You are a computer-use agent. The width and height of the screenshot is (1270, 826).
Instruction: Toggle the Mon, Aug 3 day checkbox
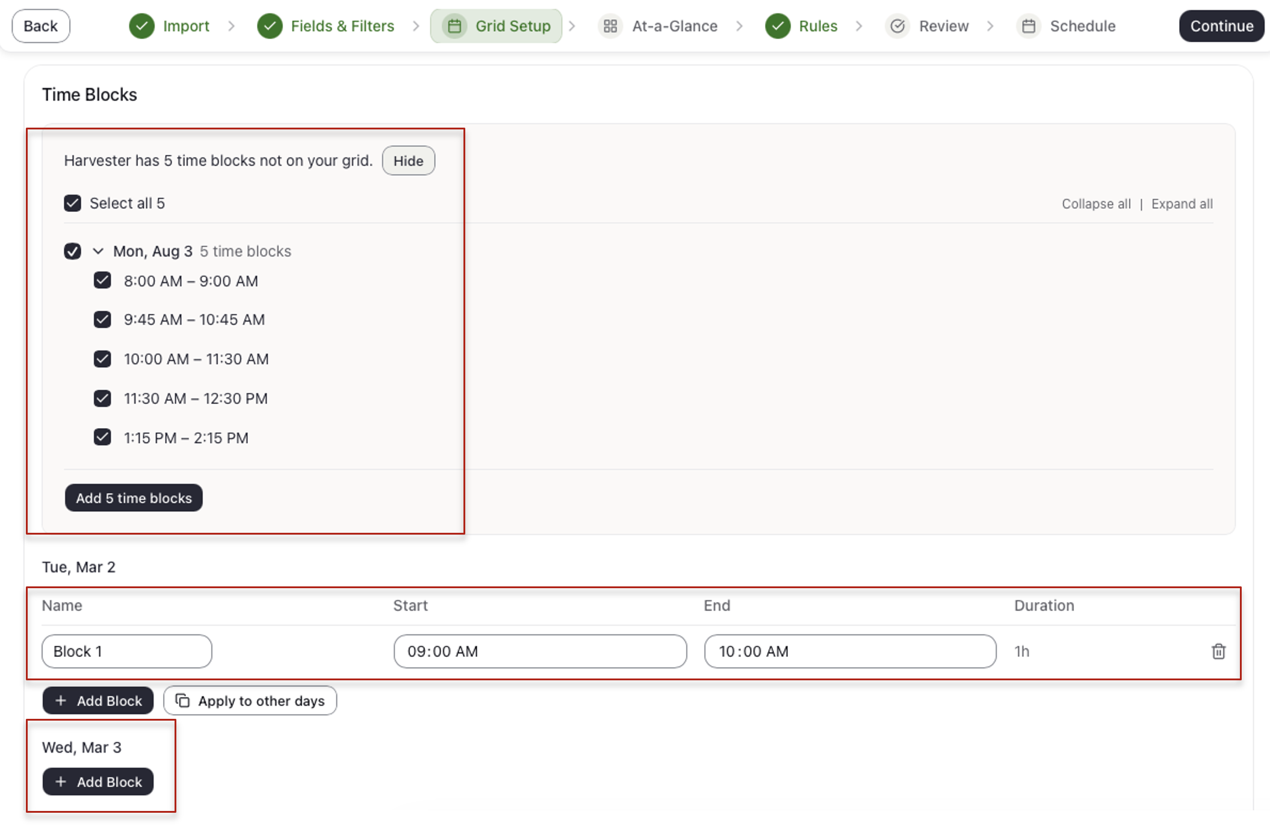pyautogui.click(x=73, y=251)
